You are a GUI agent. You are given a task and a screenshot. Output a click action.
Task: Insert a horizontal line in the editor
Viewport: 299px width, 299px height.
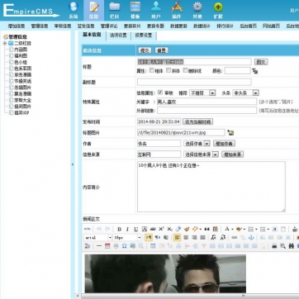click(99, 246)
